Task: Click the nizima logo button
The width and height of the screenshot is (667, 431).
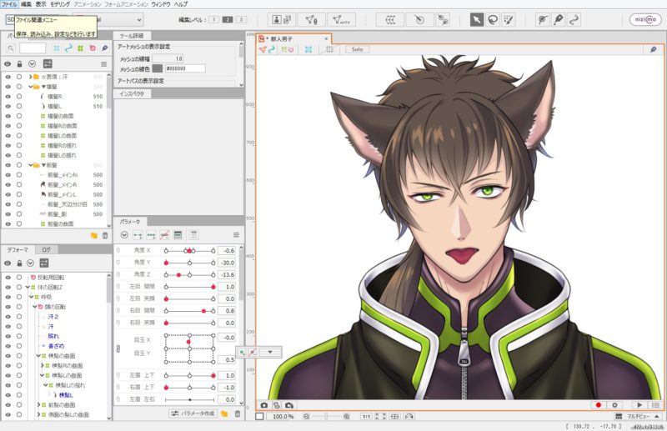Action: (645, 19)
